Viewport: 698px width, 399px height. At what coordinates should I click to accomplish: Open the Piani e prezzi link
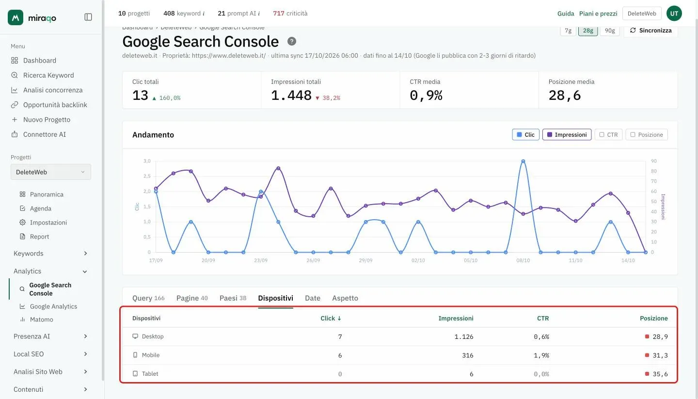coord(598,14)
